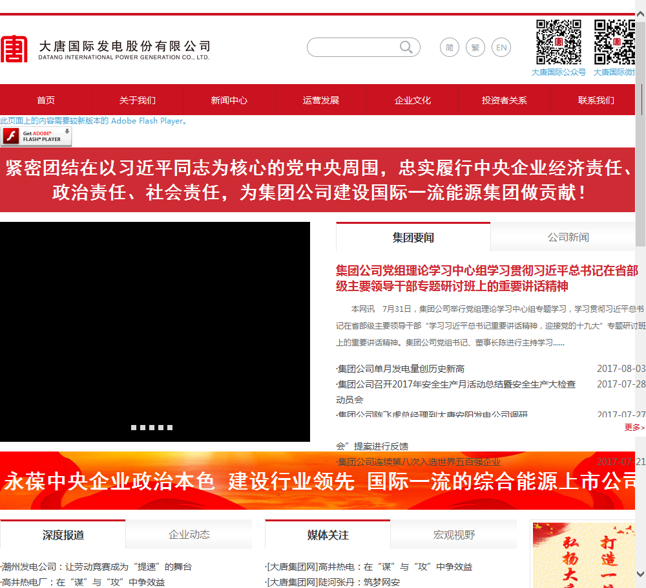Viewport: 646px width, 588px height.
Task: Open the 投资者关系 navigation menu item
Action: [x=505, y=100]
